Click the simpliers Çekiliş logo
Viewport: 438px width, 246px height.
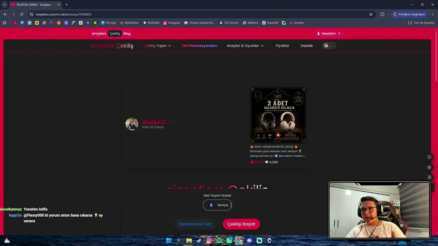112,46
